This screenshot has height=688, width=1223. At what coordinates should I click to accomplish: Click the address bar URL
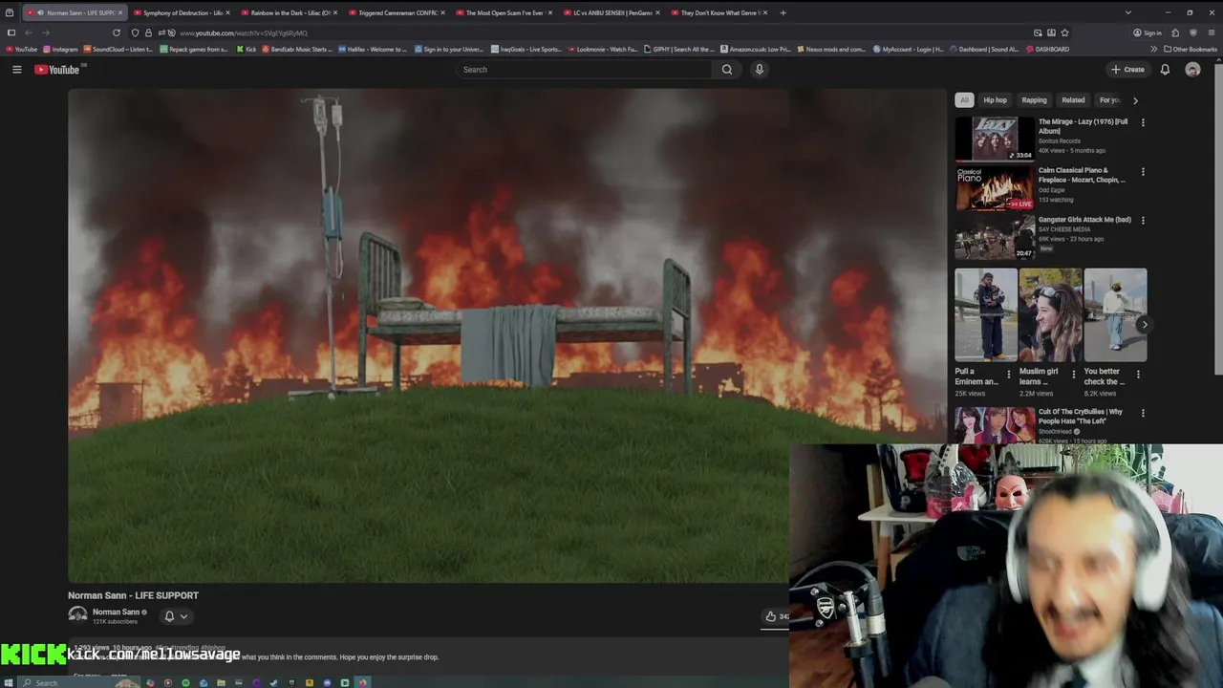coord(244,32)
